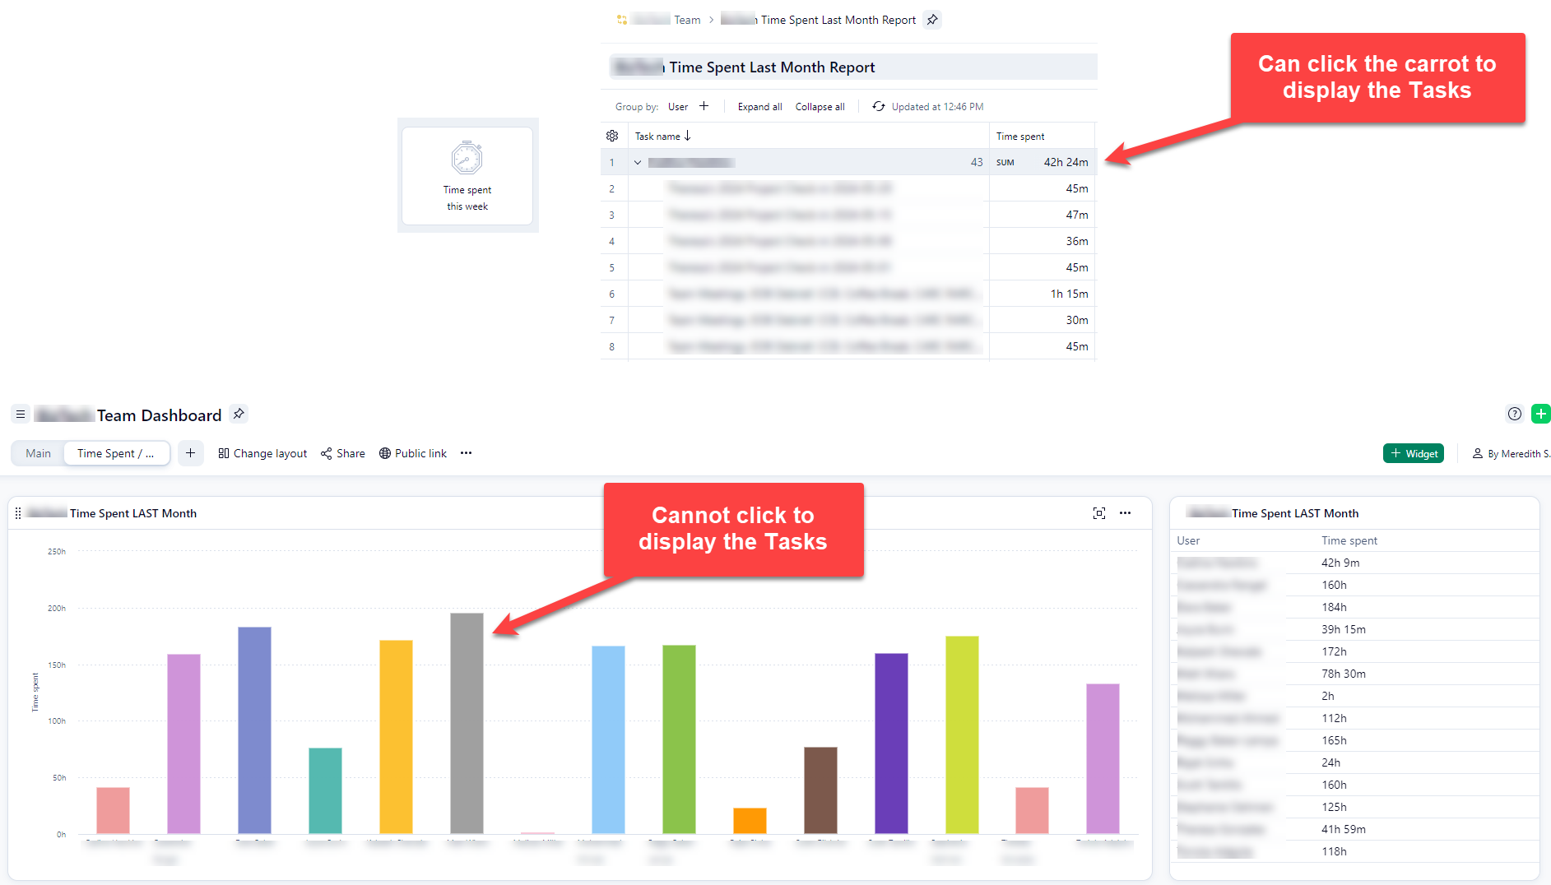Select the 47m time cell
This screenshot has height=885, width=1551.
[x=1077, y=215]
